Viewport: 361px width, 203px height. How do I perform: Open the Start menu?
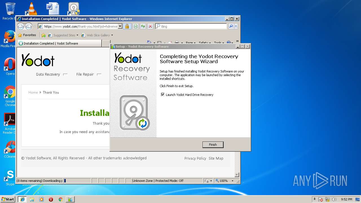8,199
